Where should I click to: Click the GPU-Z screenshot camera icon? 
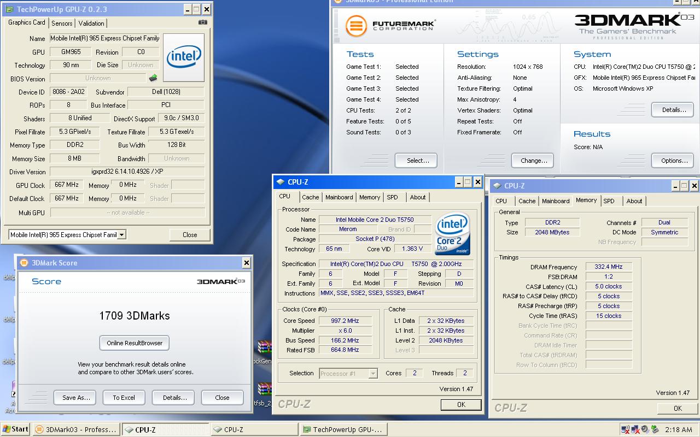203,22
